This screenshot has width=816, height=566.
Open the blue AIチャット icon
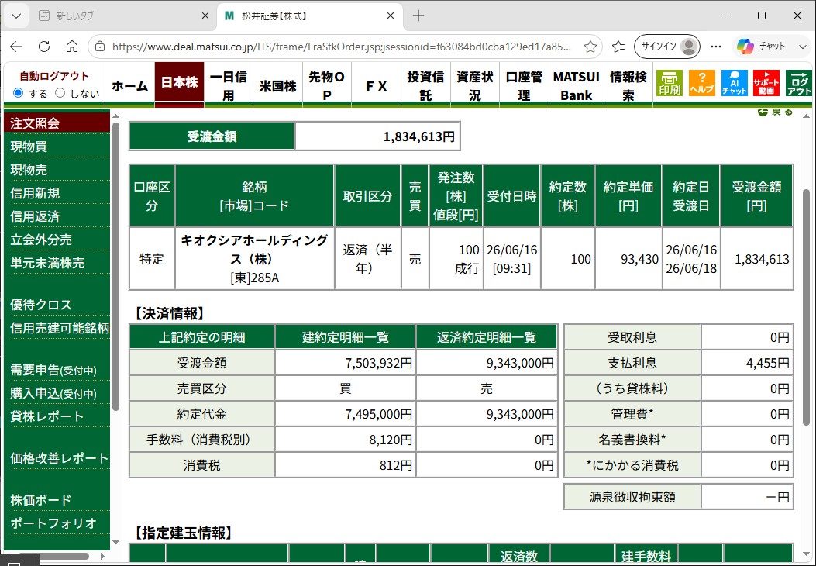tap(735, 83)
